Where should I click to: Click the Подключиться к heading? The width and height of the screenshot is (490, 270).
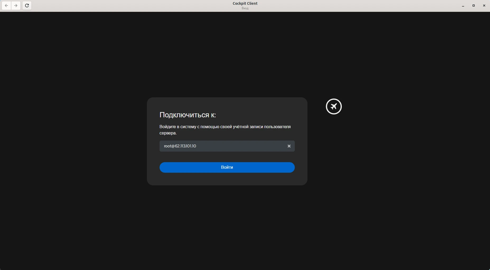pyautogui.click(x=188, y=115)
